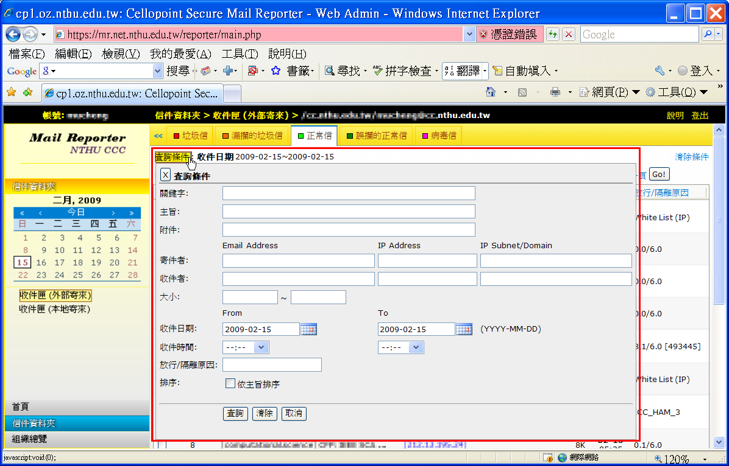Screen dimensions: 729x466
Task: Close the query conditions panel with X
Action: (165, 175)
